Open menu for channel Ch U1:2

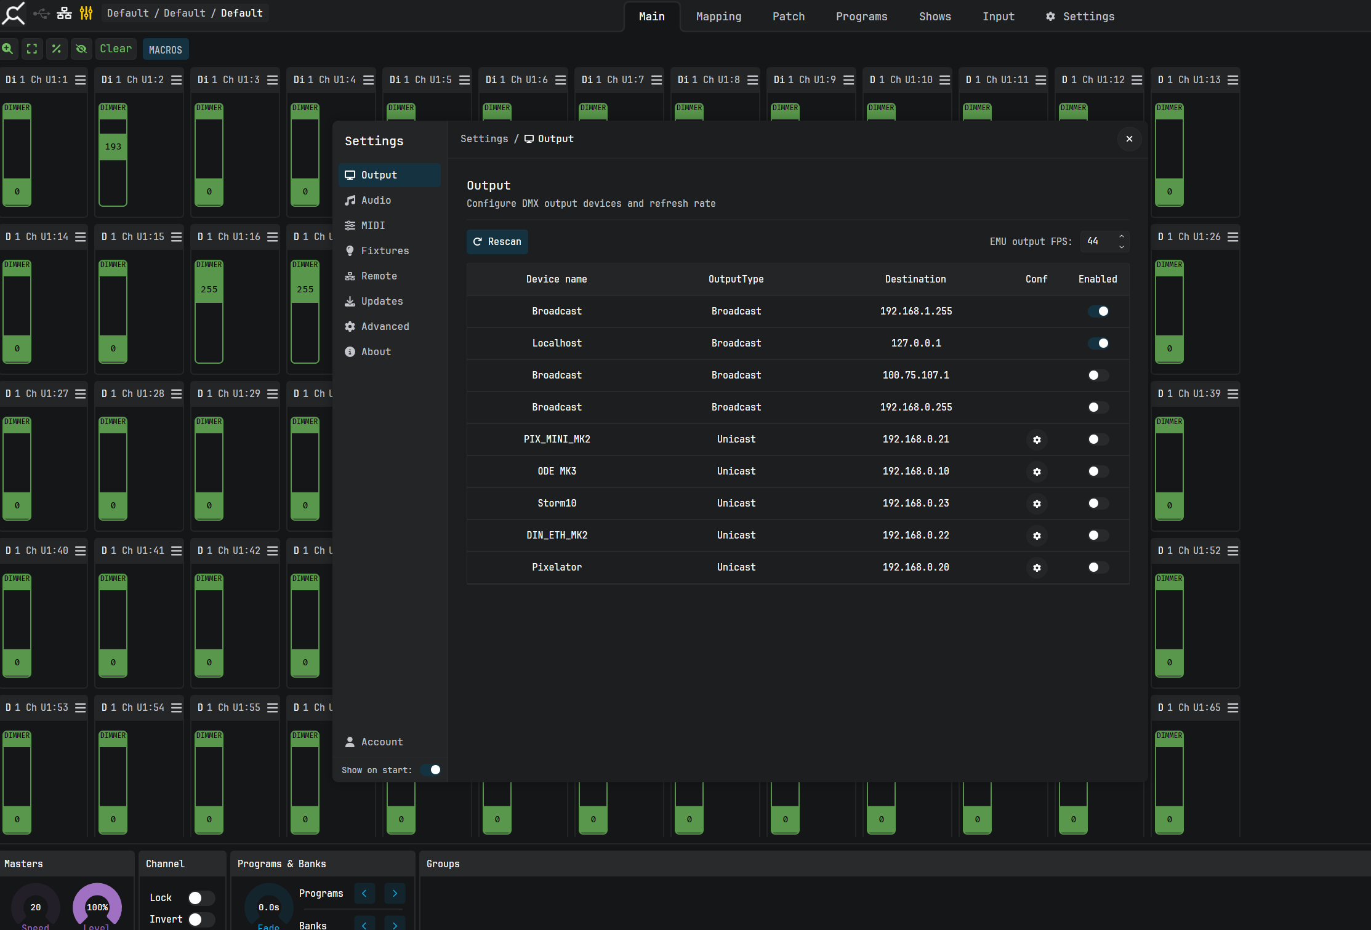(x=176, y=80)
